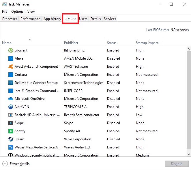Sort by the Startup impact column header
Image resolution: width=191 pixels, height=171 pixels.
click(x=148, y=43)
